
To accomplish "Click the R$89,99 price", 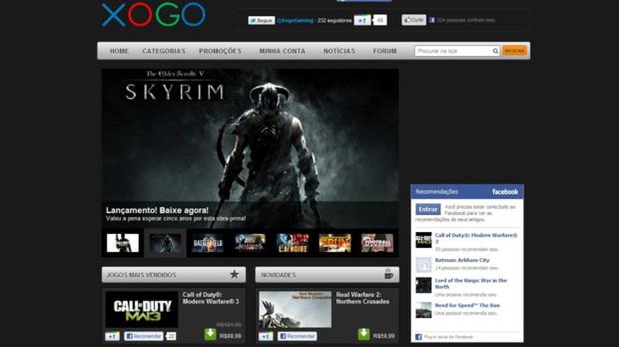I will point(230,336).
